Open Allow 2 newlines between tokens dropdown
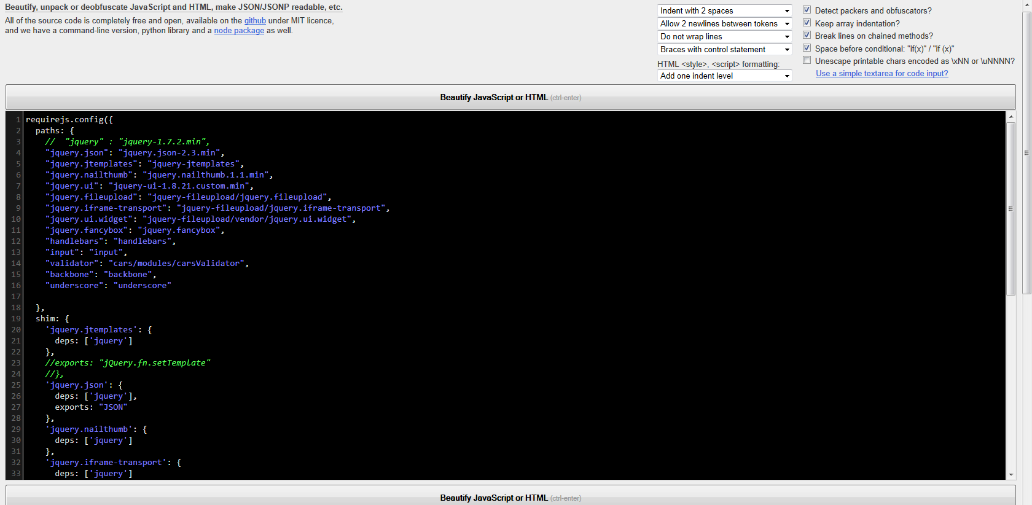The height and width of the screenshot is (505, 1032). click(x=725, y=23)
